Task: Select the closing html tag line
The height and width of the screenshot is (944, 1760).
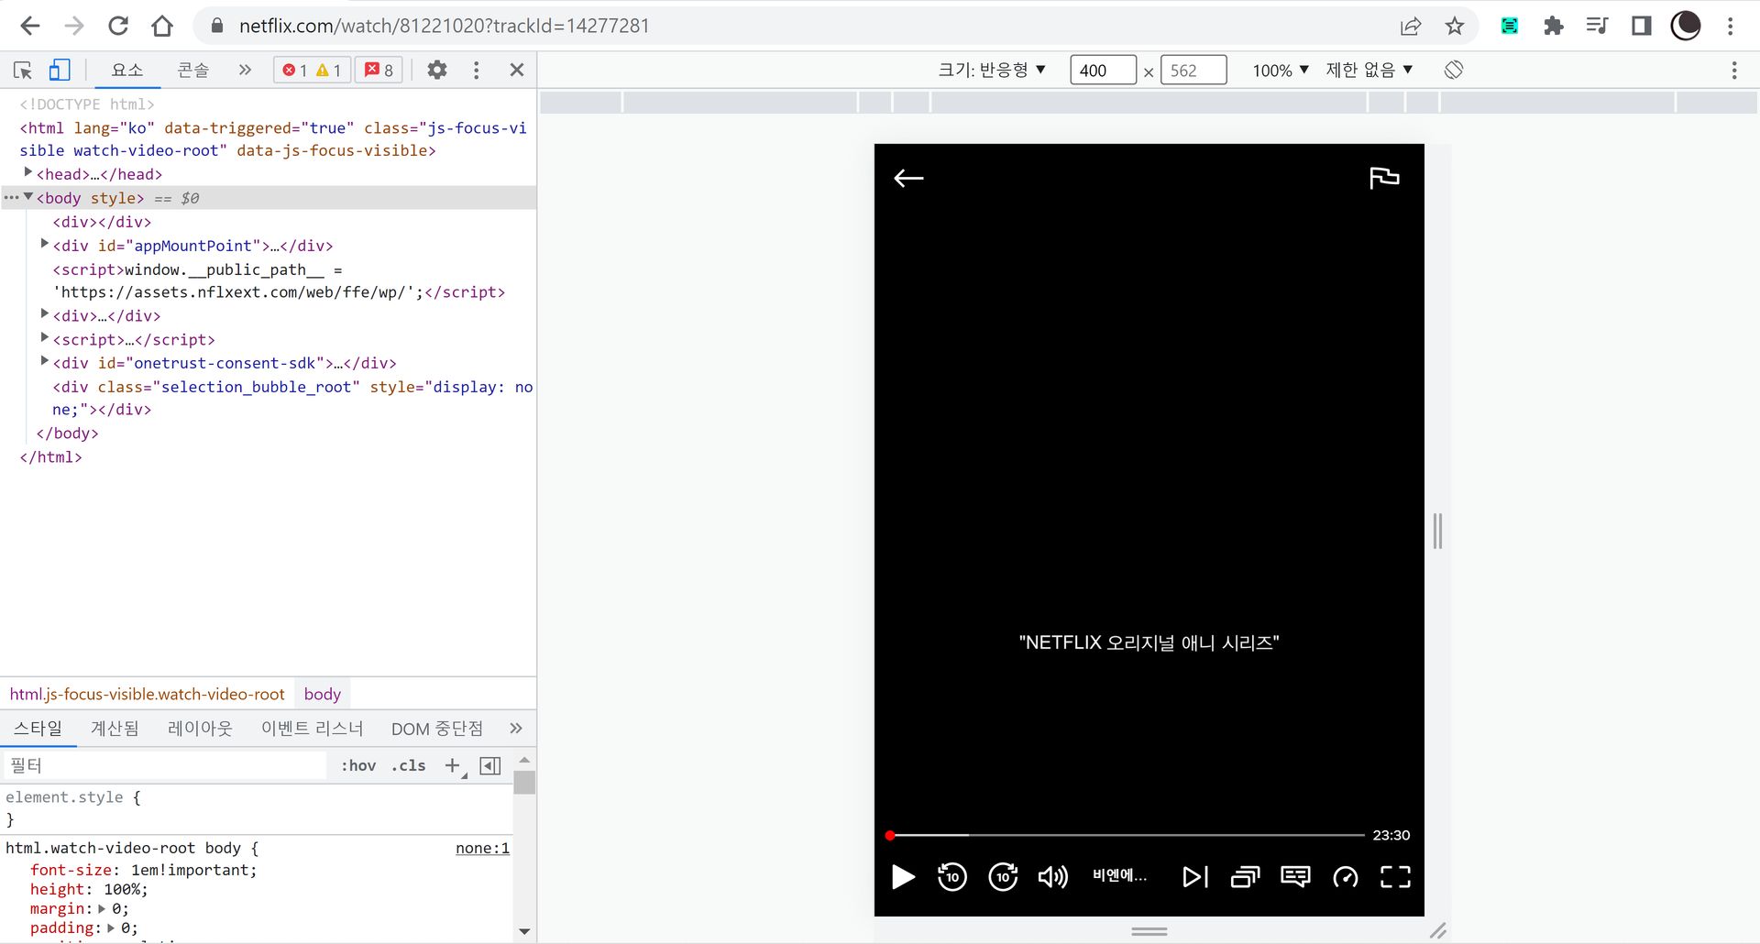Action: pos(51,456)
